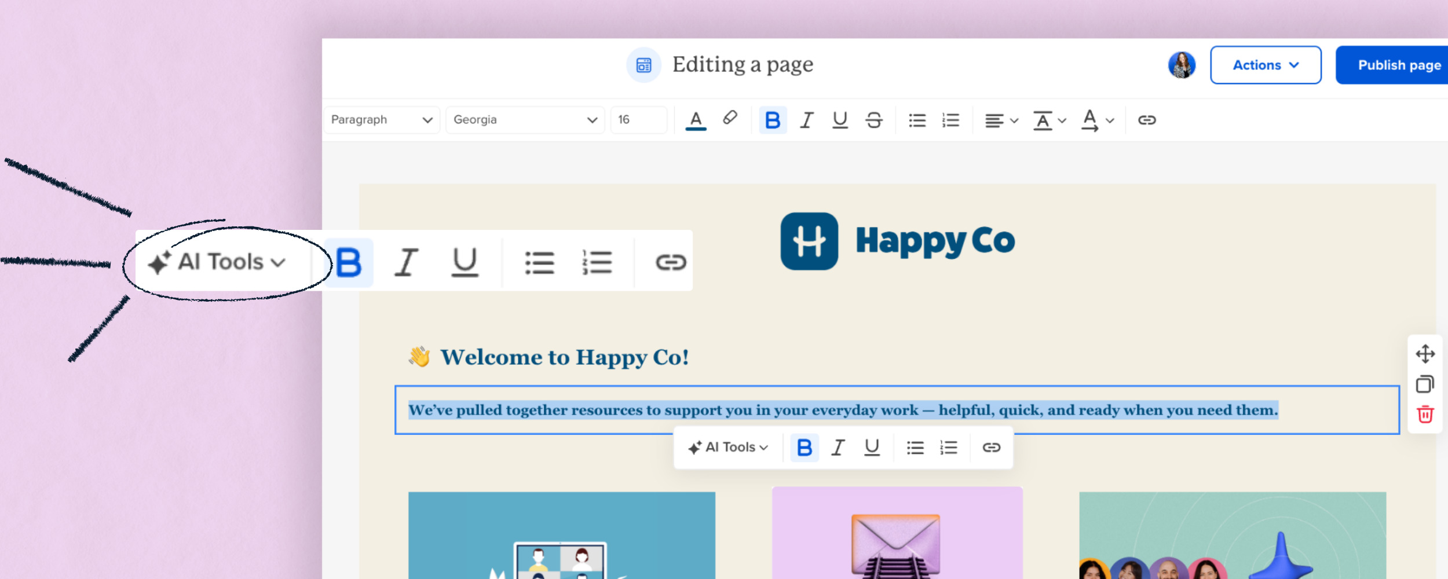Select the highlighter tool in main toolbar
1448x579 pixels.
pos(730,119)
